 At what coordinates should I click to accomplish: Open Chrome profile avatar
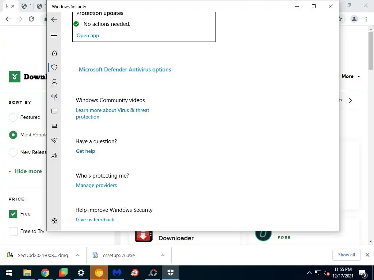point(354,19)
